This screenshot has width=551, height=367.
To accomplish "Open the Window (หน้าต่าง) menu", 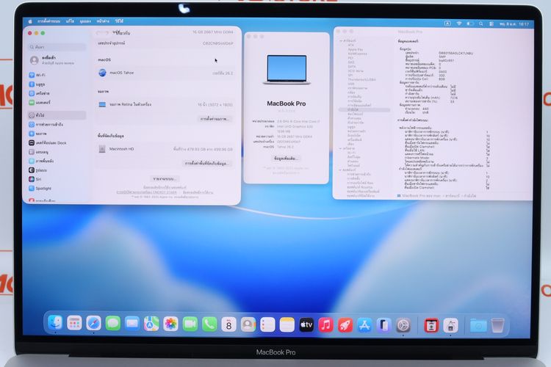I will click(x=103, y=21).
